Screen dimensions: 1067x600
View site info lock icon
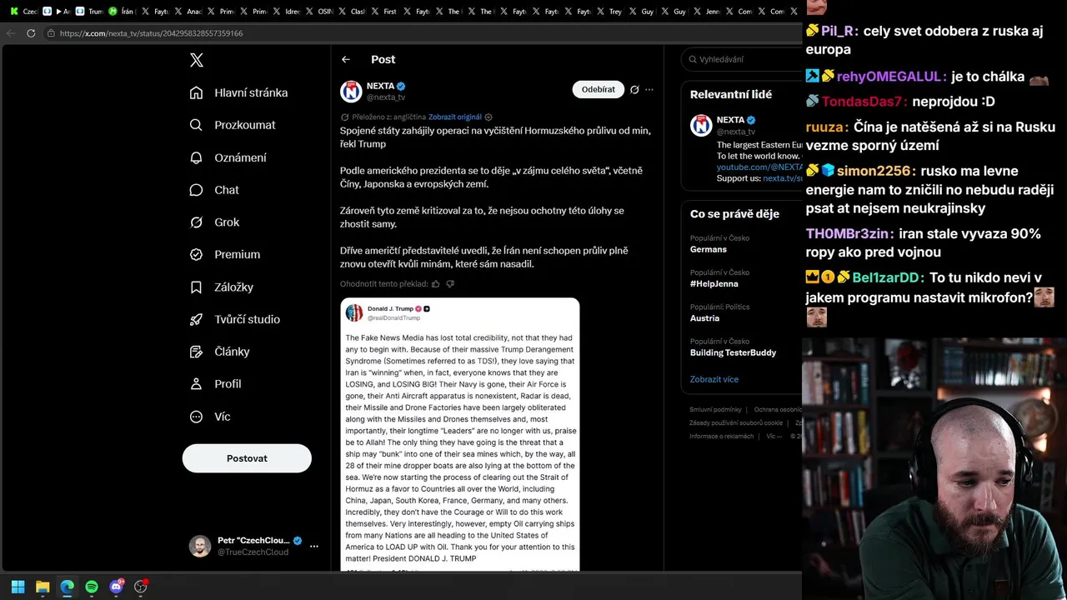[x=51, y=33]
